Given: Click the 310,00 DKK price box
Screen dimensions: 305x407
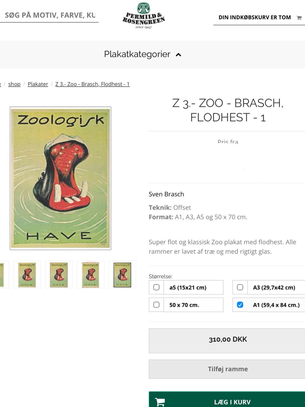Looking at the screenshot, I should 227,340.
